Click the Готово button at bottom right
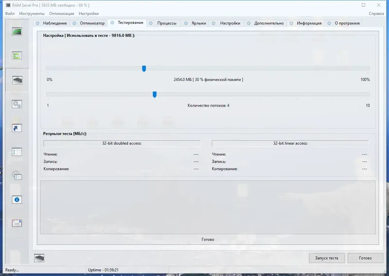Screen dimensions: 389x276 [x=365, y=258]
